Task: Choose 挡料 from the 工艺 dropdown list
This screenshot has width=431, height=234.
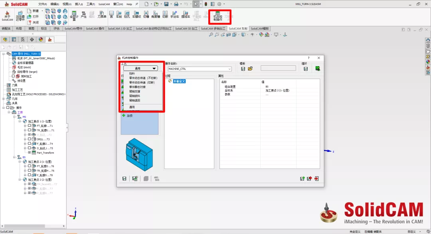Action: pyautogui.click(x=132, y=74)
